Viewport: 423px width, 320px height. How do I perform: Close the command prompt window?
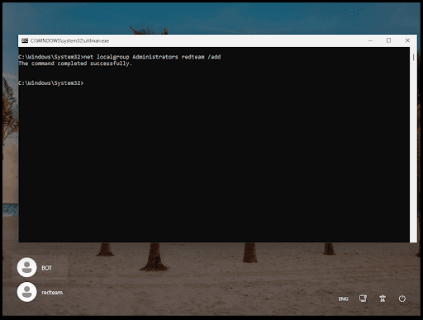[407, 40]
